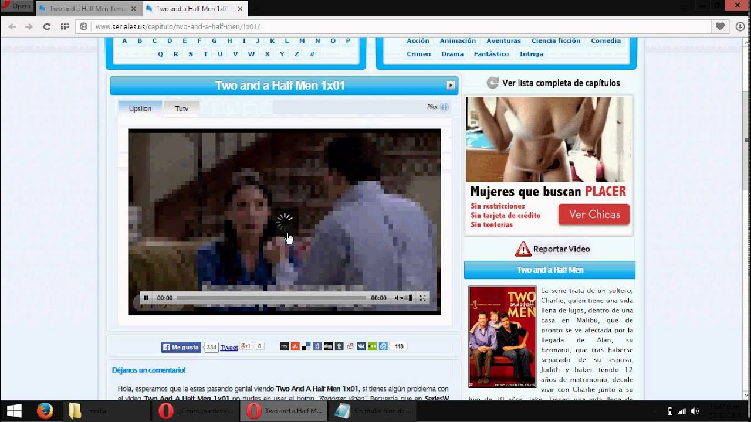This screenshot has width=751, height=422.
Task: Open the Comedia genre
Action: 605,41
